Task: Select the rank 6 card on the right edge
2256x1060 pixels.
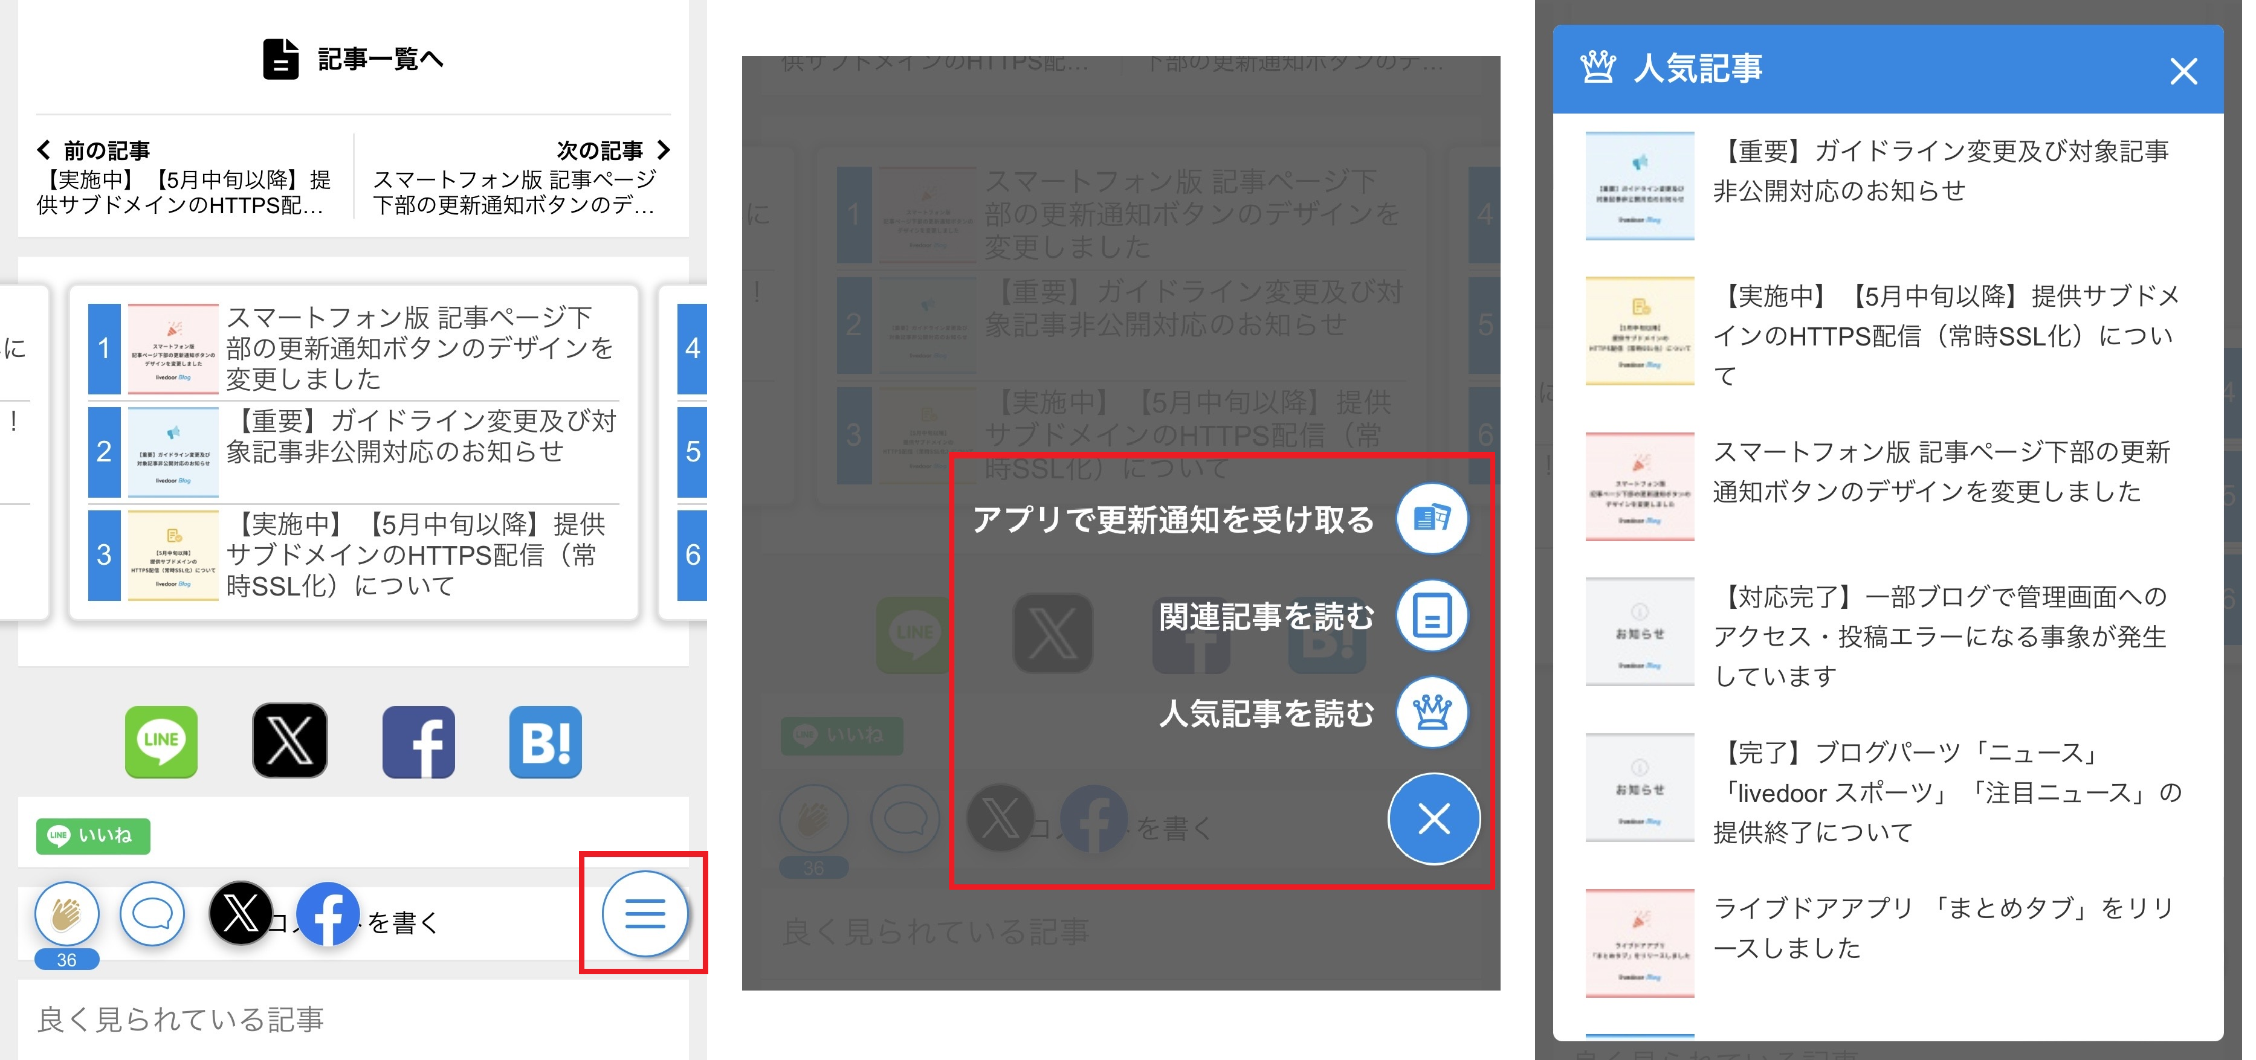Action: coord(692,555)
